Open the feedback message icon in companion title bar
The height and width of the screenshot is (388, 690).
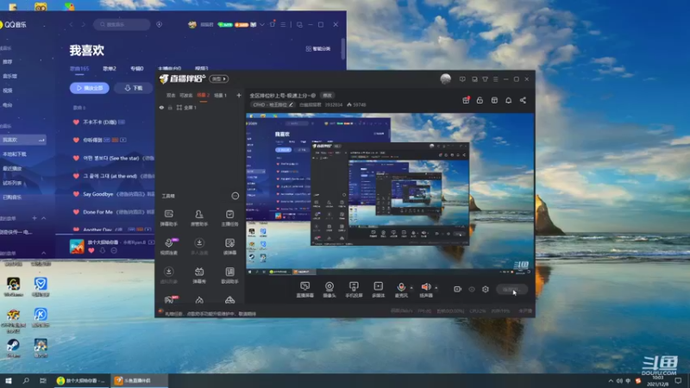(x=462, y=79)
